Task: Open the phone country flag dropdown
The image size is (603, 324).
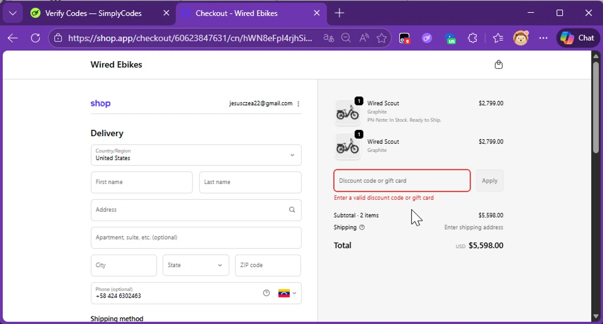Action: (x=287, y=293)
